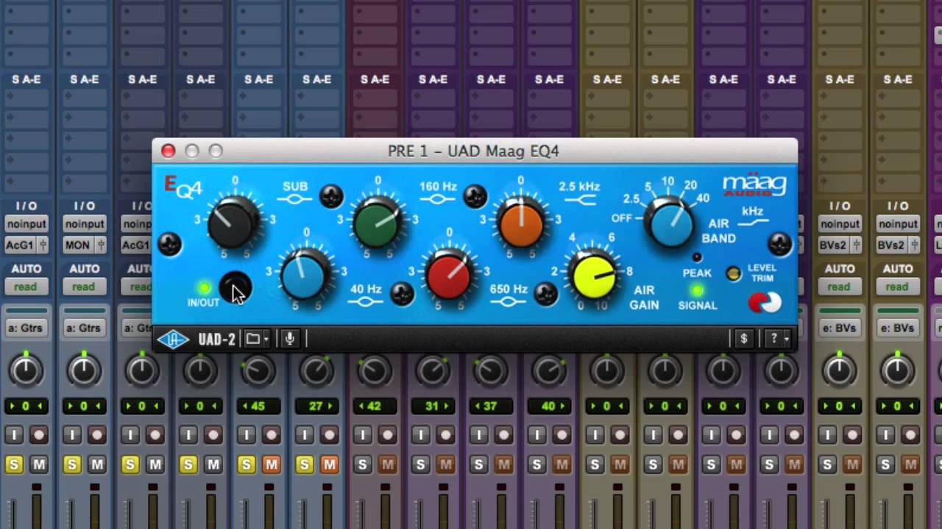This screenshot has height=529, width=942.
Task: Click the Universal Audio logo in UAD-2 toolbar
Action: [x=173, y=339]
